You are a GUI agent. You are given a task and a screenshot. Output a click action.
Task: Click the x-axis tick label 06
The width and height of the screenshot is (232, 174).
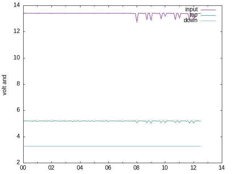point(108,168)
